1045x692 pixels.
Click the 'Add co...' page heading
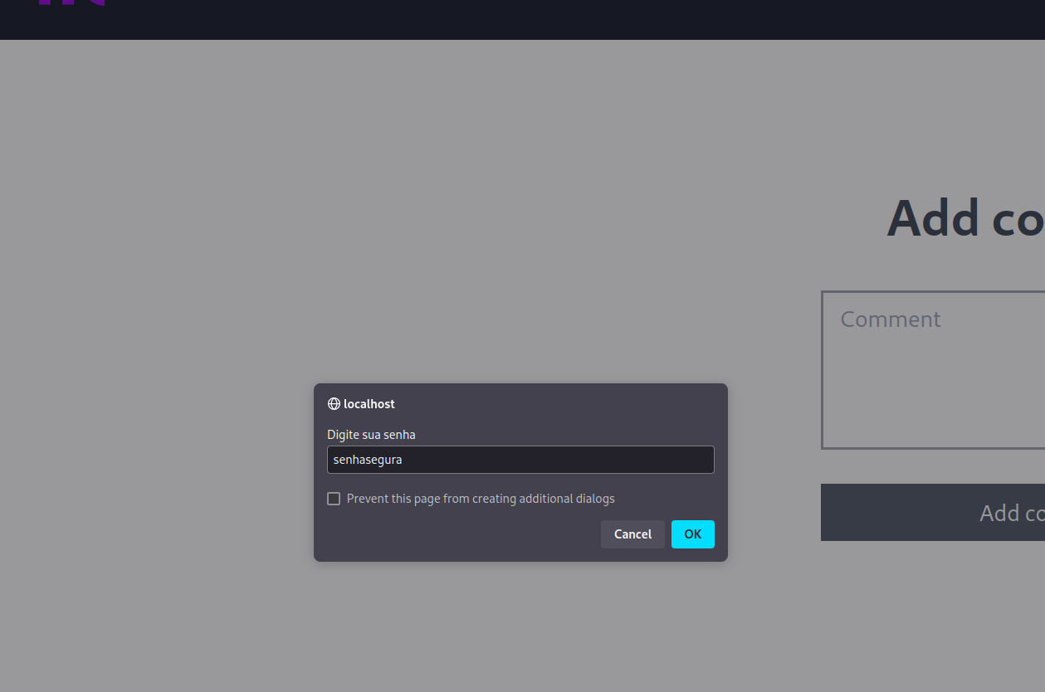(964, 218)
